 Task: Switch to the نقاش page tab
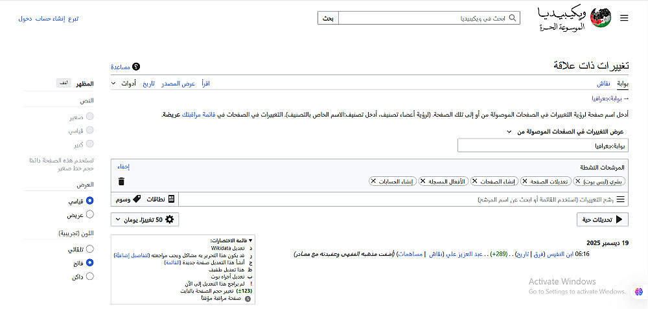[x=604, y=84]
